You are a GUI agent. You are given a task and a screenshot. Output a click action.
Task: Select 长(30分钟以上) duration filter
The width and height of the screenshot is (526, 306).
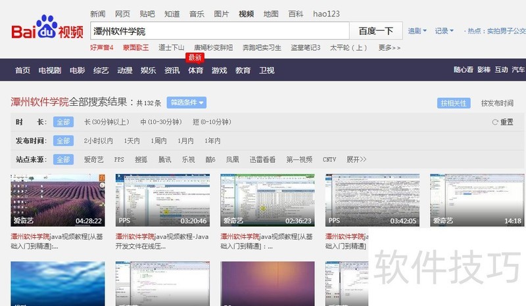point(107,122)
